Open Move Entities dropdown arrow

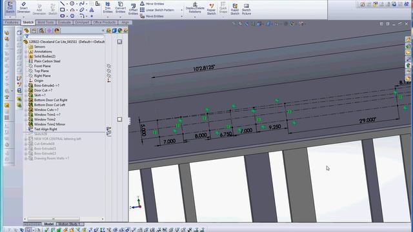(x=182, y=16)
